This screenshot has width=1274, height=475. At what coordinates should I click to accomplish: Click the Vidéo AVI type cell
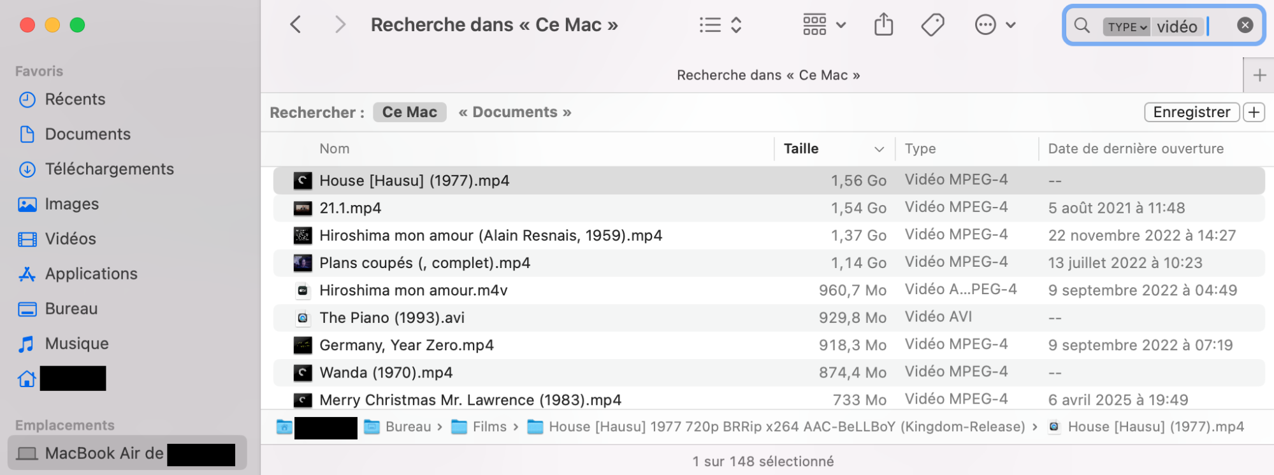pyautogui.click(x=938, y=316)
